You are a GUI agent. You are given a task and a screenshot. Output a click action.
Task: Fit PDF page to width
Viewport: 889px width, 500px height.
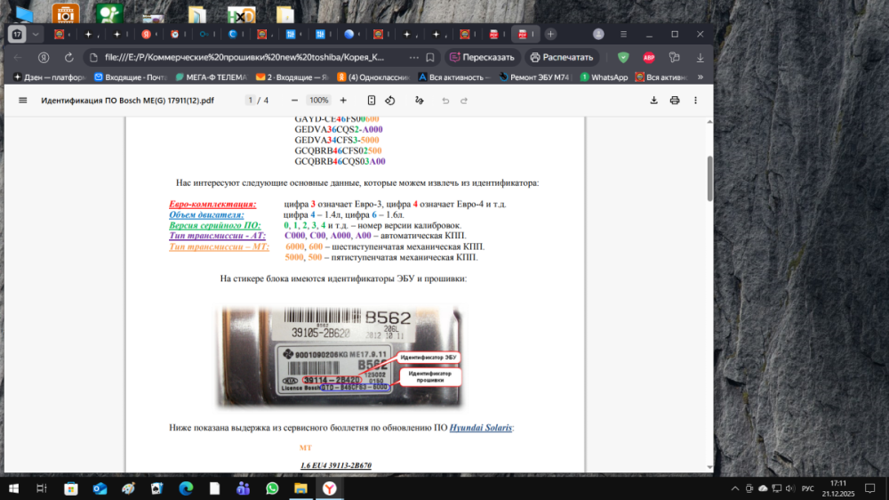point(372,101)
